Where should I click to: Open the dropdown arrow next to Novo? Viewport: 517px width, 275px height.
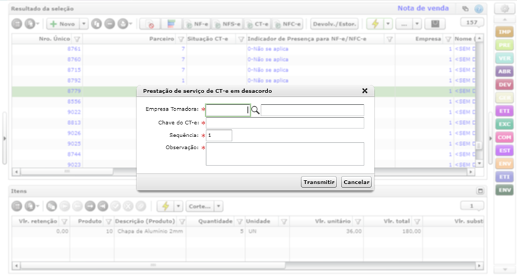84,24
